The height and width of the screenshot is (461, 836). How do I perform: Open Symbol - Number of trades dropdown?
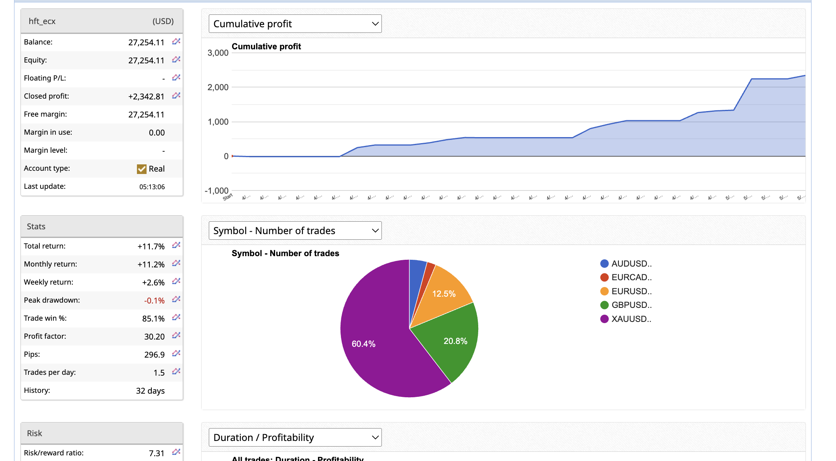coord(295,230)
